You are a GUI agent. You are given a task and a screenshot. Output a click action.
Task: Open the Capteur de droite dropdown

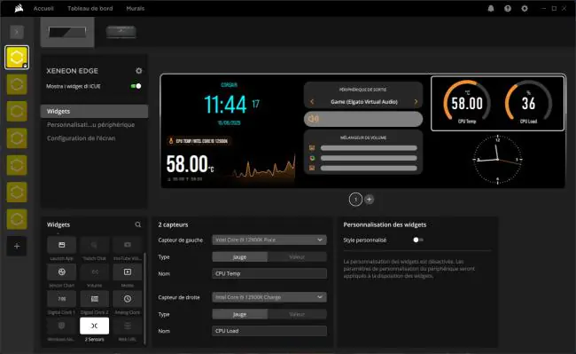pyautogui.click(x=269, y=297)
